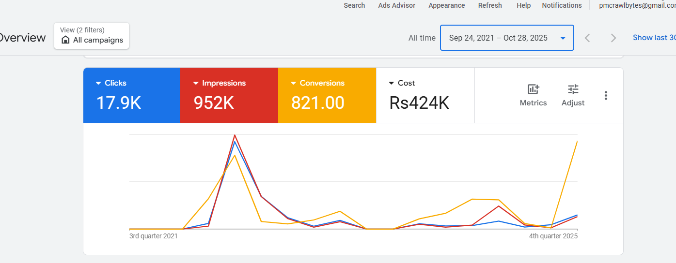Image resolution: width=676 pixels, height=263 pixels.
Task: Open the three-dot more options menu
Action: (606, 95)
